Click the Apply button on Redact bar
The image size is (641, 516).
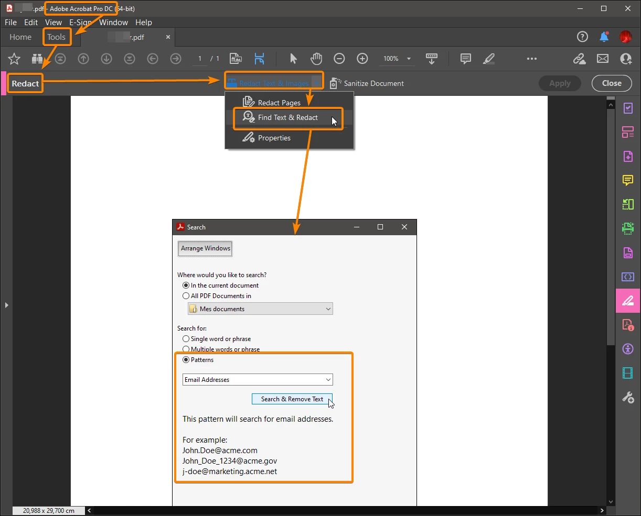560,83
